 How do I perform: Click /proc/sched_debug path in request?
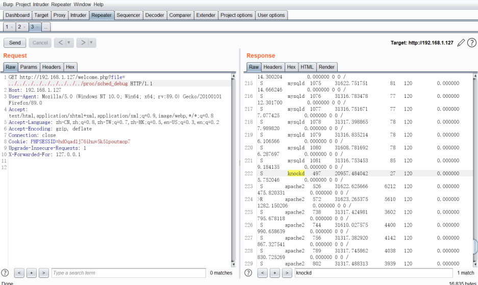(105, 84)
